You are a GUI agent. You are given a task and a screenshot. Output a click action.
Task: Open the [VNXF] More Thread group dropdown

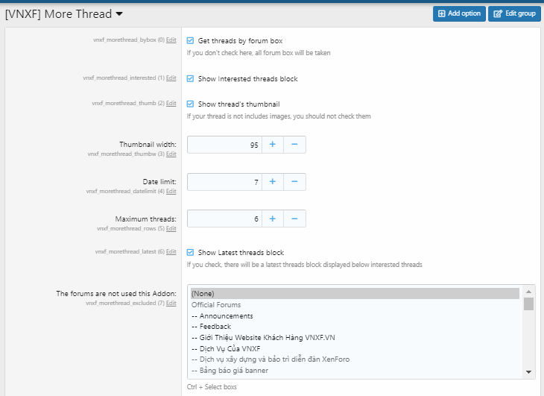click(119, 14)
